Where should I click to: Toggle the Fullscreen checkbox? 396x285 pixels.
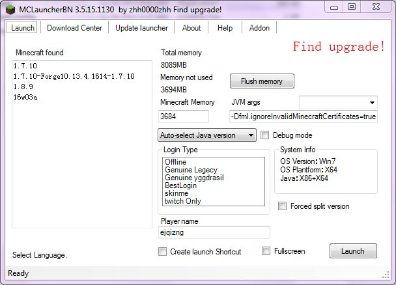coord(266,251)
